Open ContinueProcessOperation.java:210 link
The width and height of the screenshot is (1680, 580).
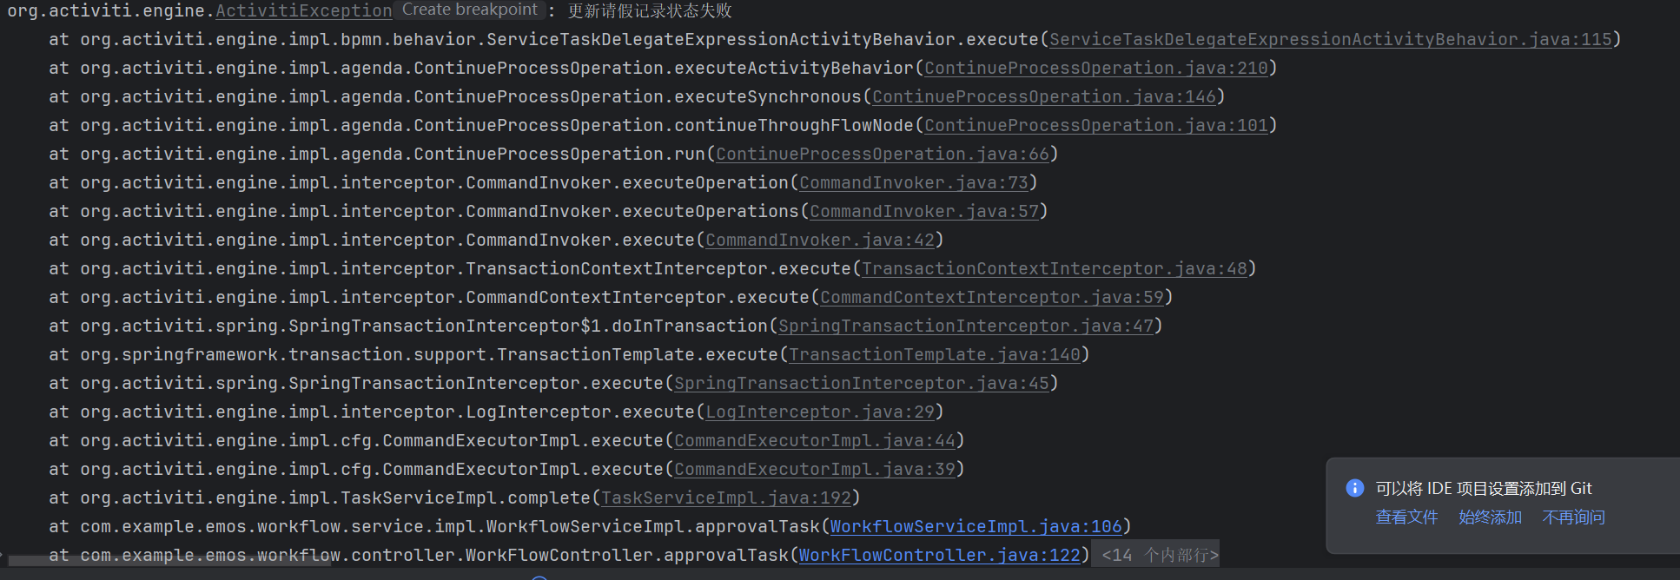point(1095,69)
